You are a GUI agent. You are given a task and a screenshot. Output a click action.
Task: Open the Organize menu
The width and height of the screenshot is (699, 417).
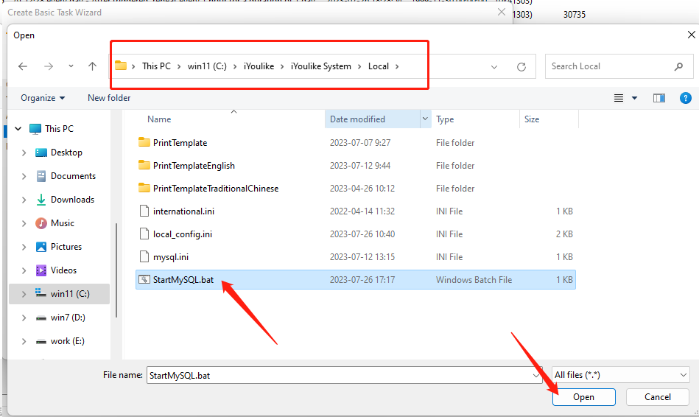click(x=42, y=98)
